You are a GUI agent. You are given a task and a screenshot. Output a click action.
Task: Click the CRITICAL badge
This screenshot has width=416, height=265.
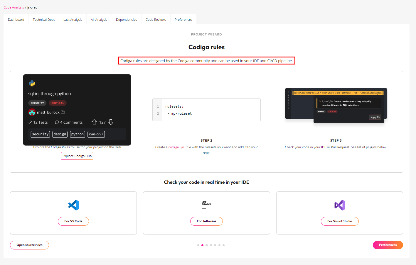point(58,103)
